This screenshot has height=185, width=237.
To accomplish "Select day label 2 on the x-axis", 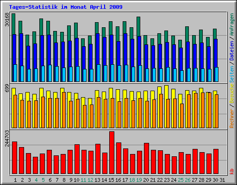I will pos(22,180).
